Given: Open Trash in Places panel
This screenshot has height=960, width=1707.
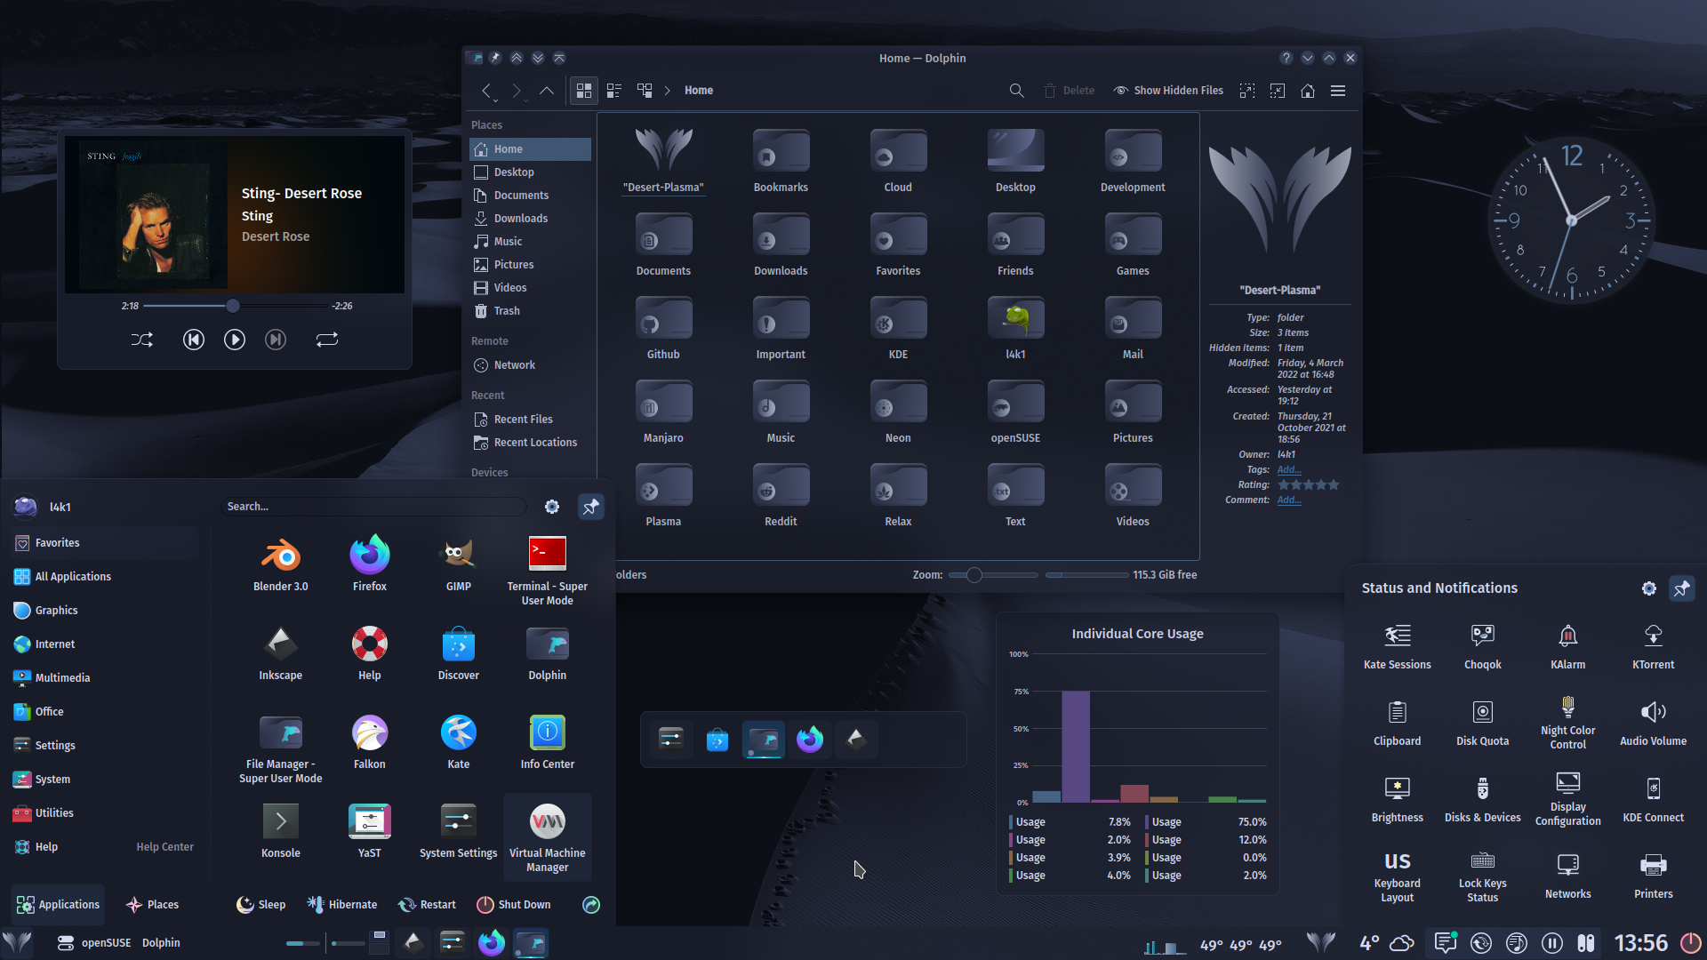Looking at the screenshot, I should click(530, 311).
